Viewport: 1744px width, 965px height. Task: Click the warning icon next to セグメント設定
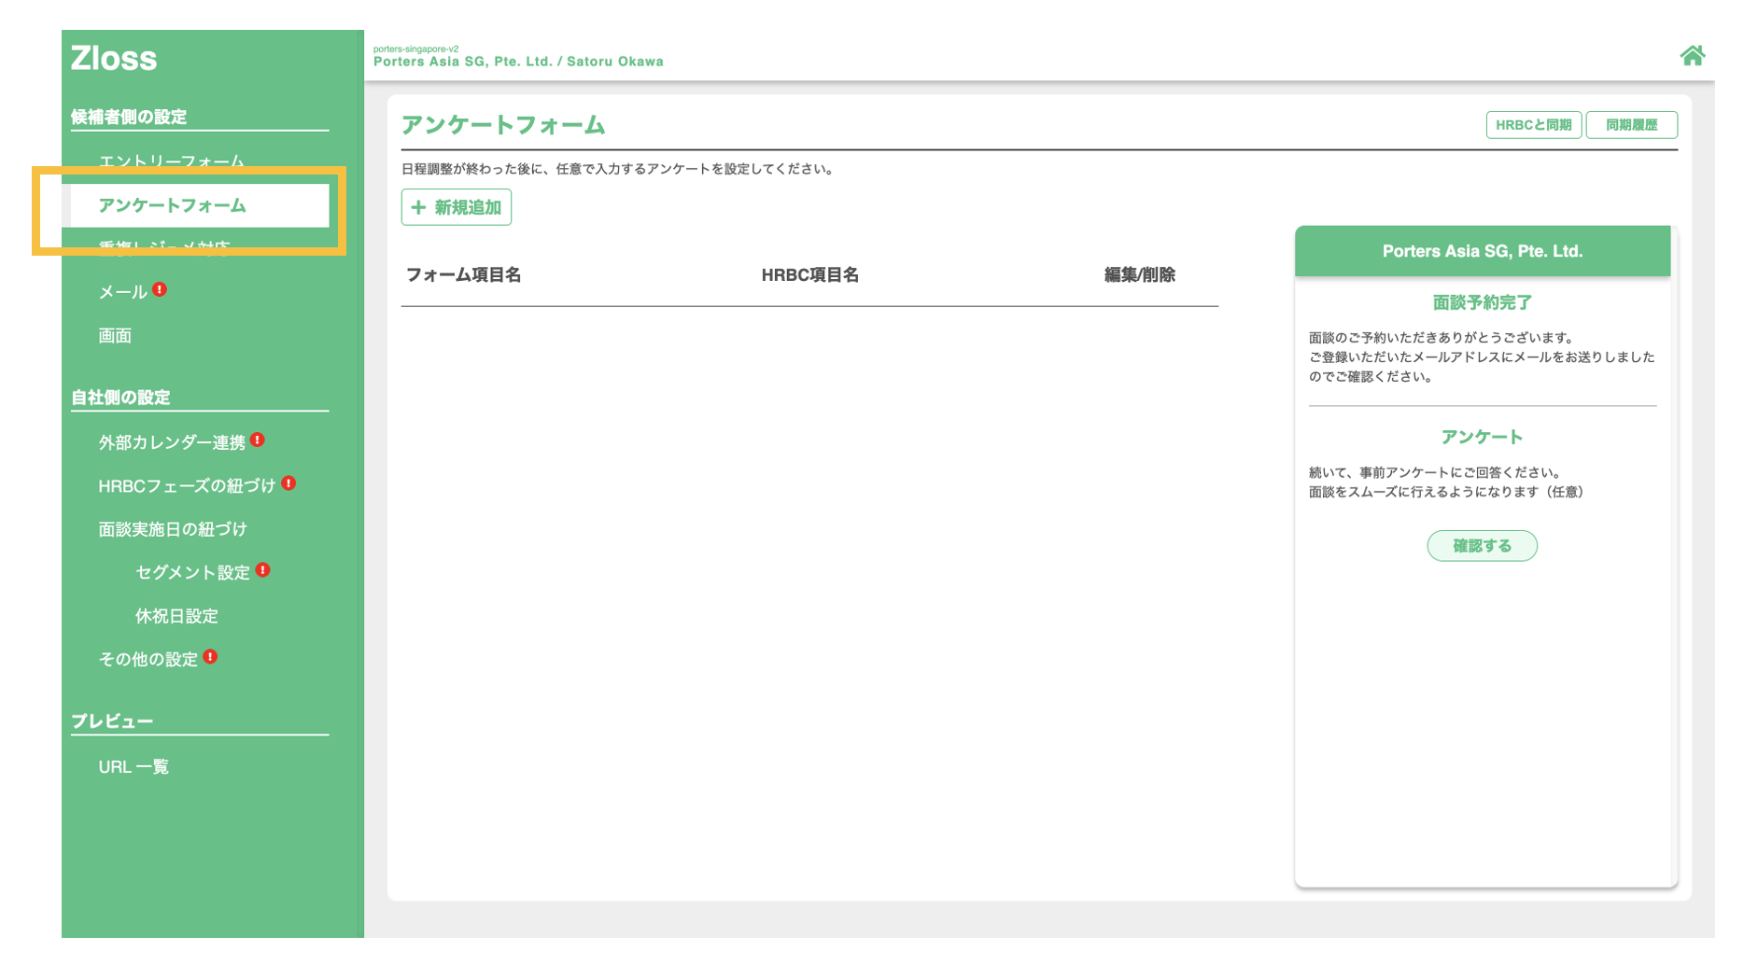262,570
